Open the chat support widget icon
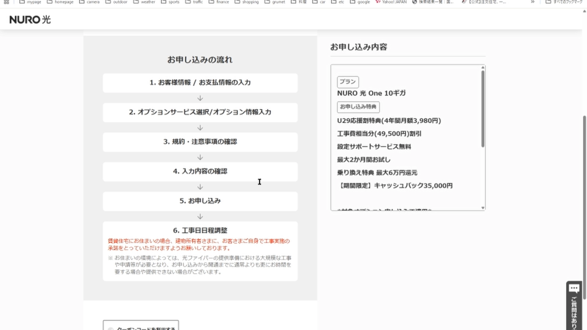Screen dimensions: 587x330 click(574, 289)
